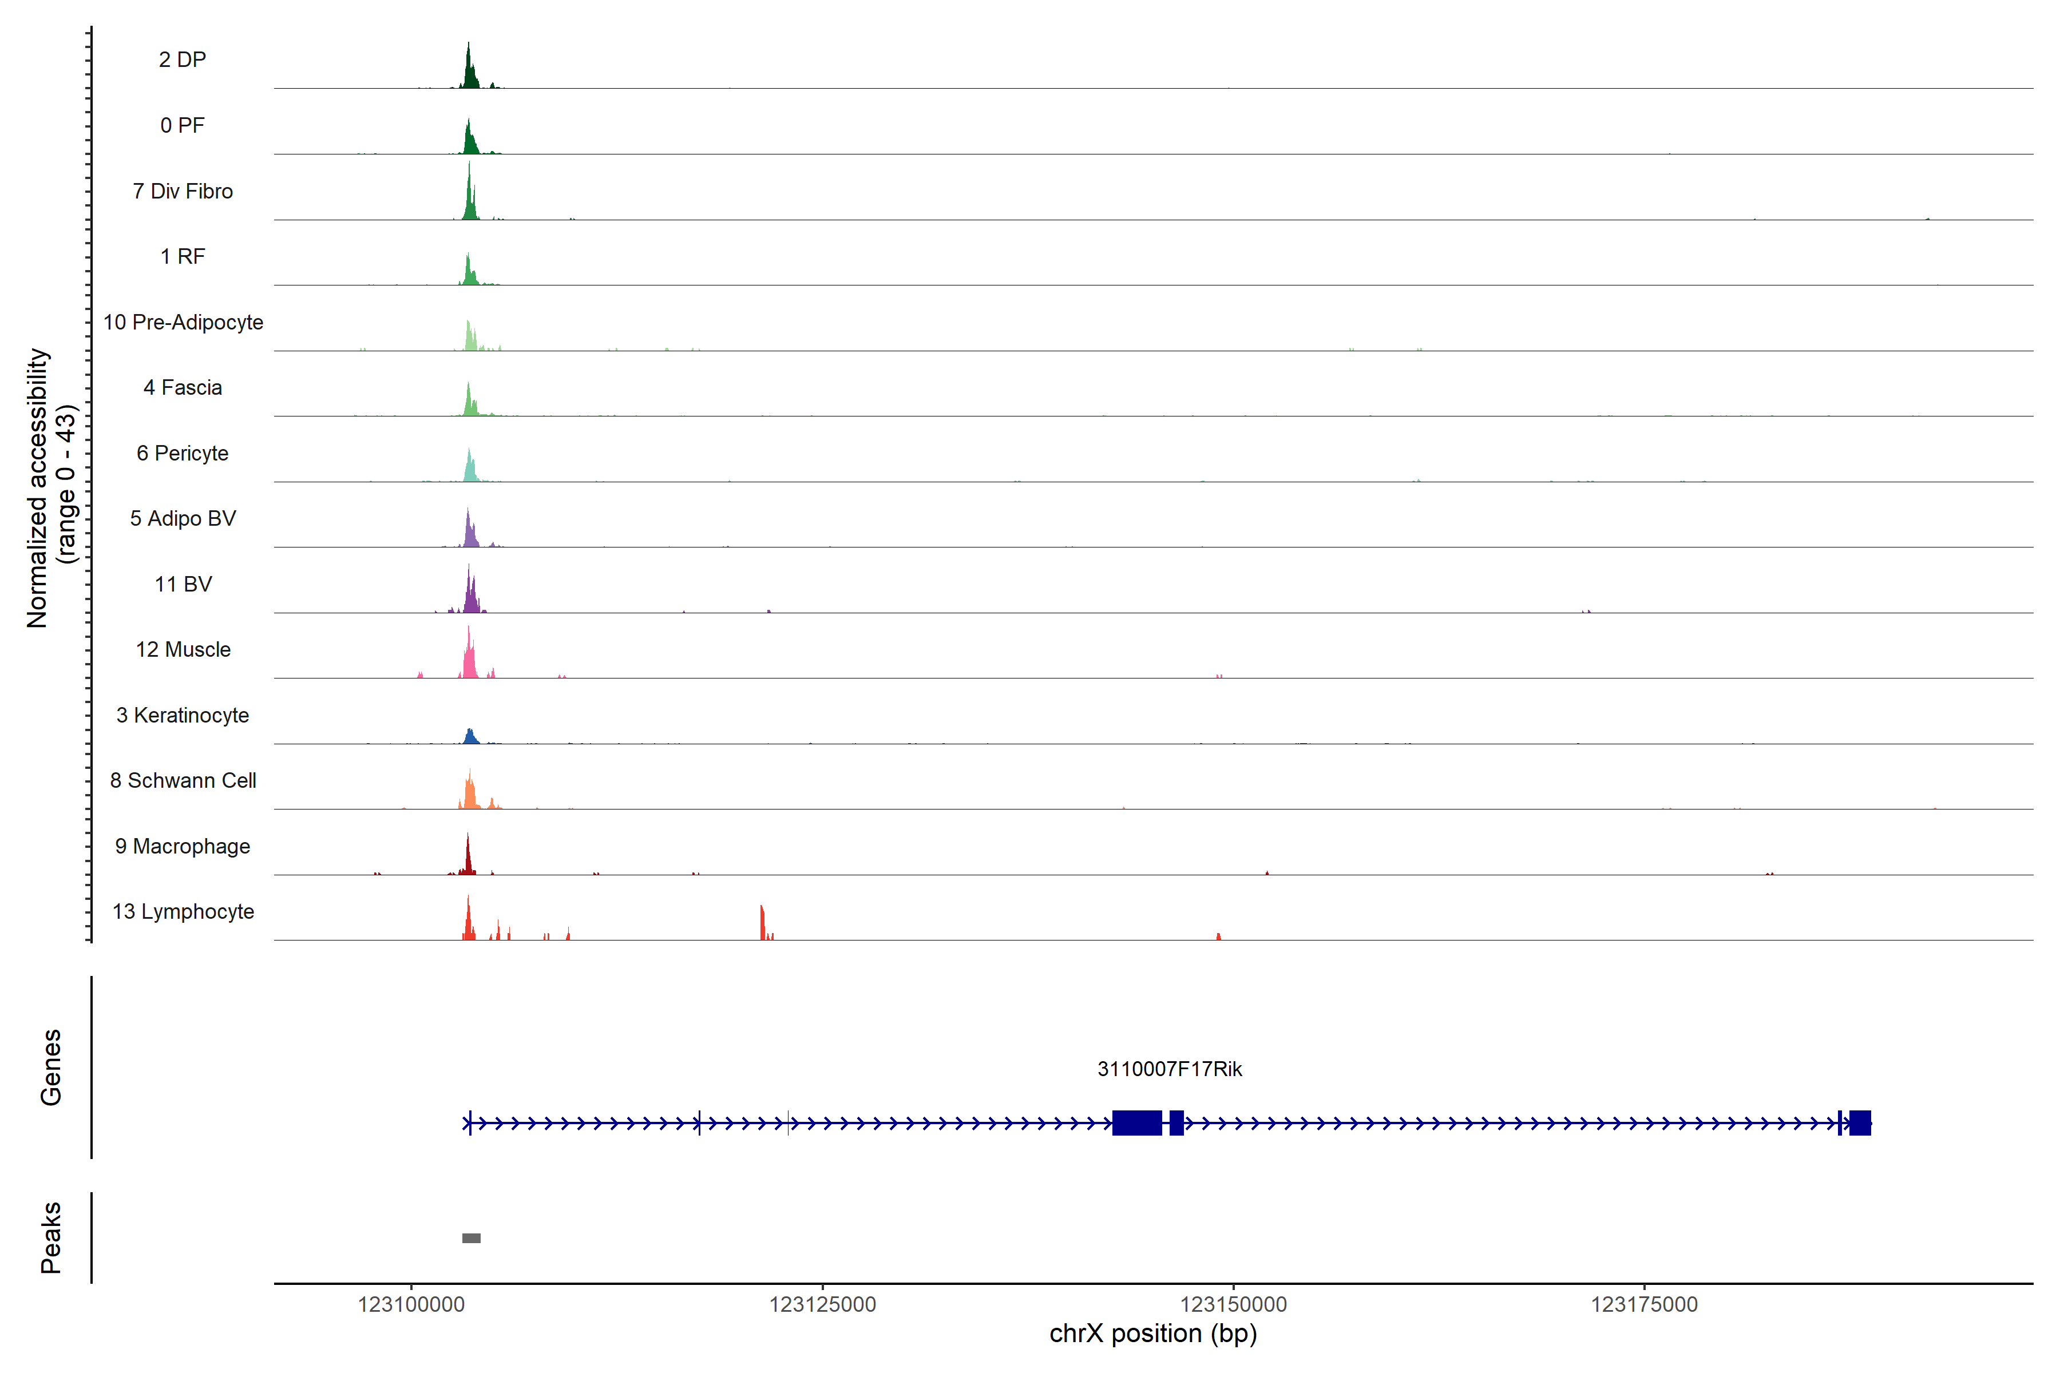Screen dimensions: 2060x1373
Task: Click the 13 Lymphocyte track label
Action: [x=183, y=911]
